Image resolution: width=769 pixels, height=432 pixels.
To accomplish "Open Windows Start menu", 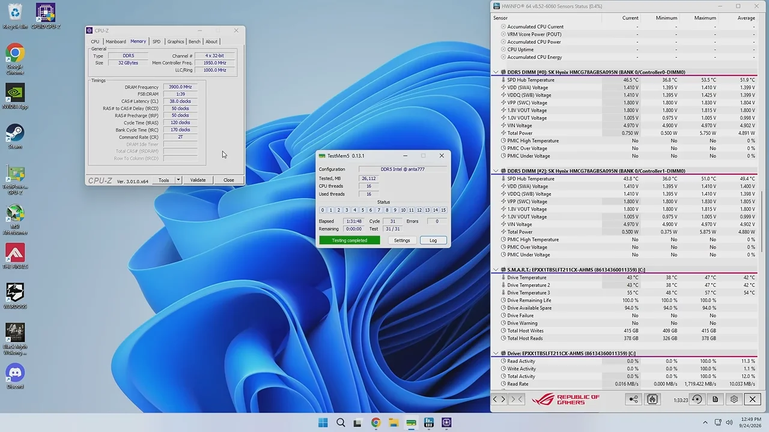I will [x=323, y=422].
